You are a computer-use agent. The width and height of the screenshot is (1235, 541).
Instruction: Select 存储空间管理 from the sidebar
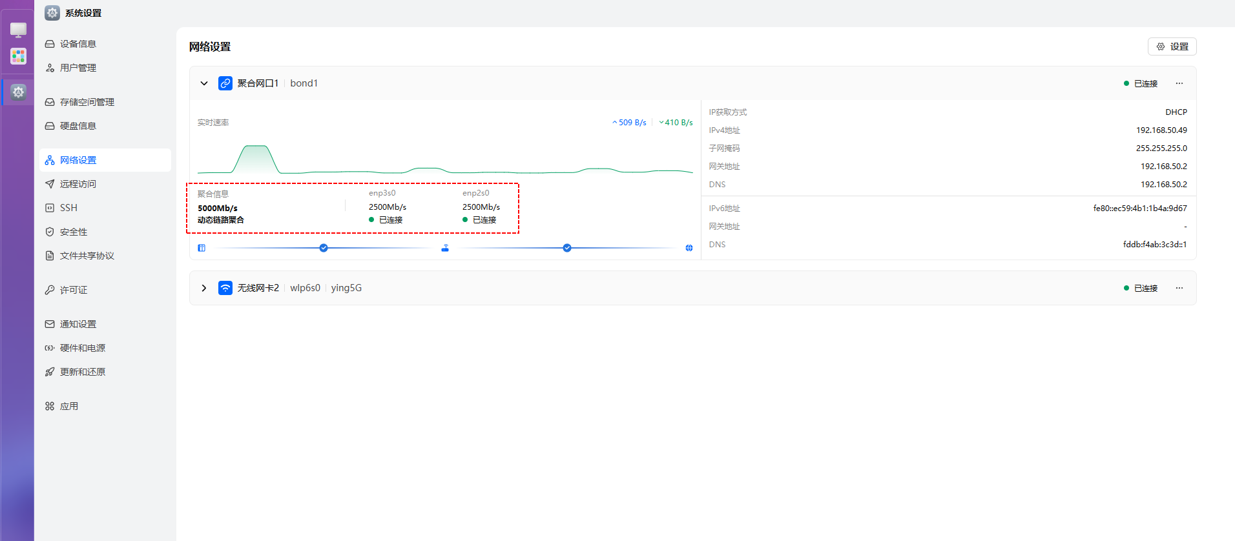[87, 102]
